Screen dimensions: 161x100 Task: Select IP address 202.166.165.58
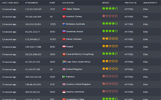tap(33, 77)
